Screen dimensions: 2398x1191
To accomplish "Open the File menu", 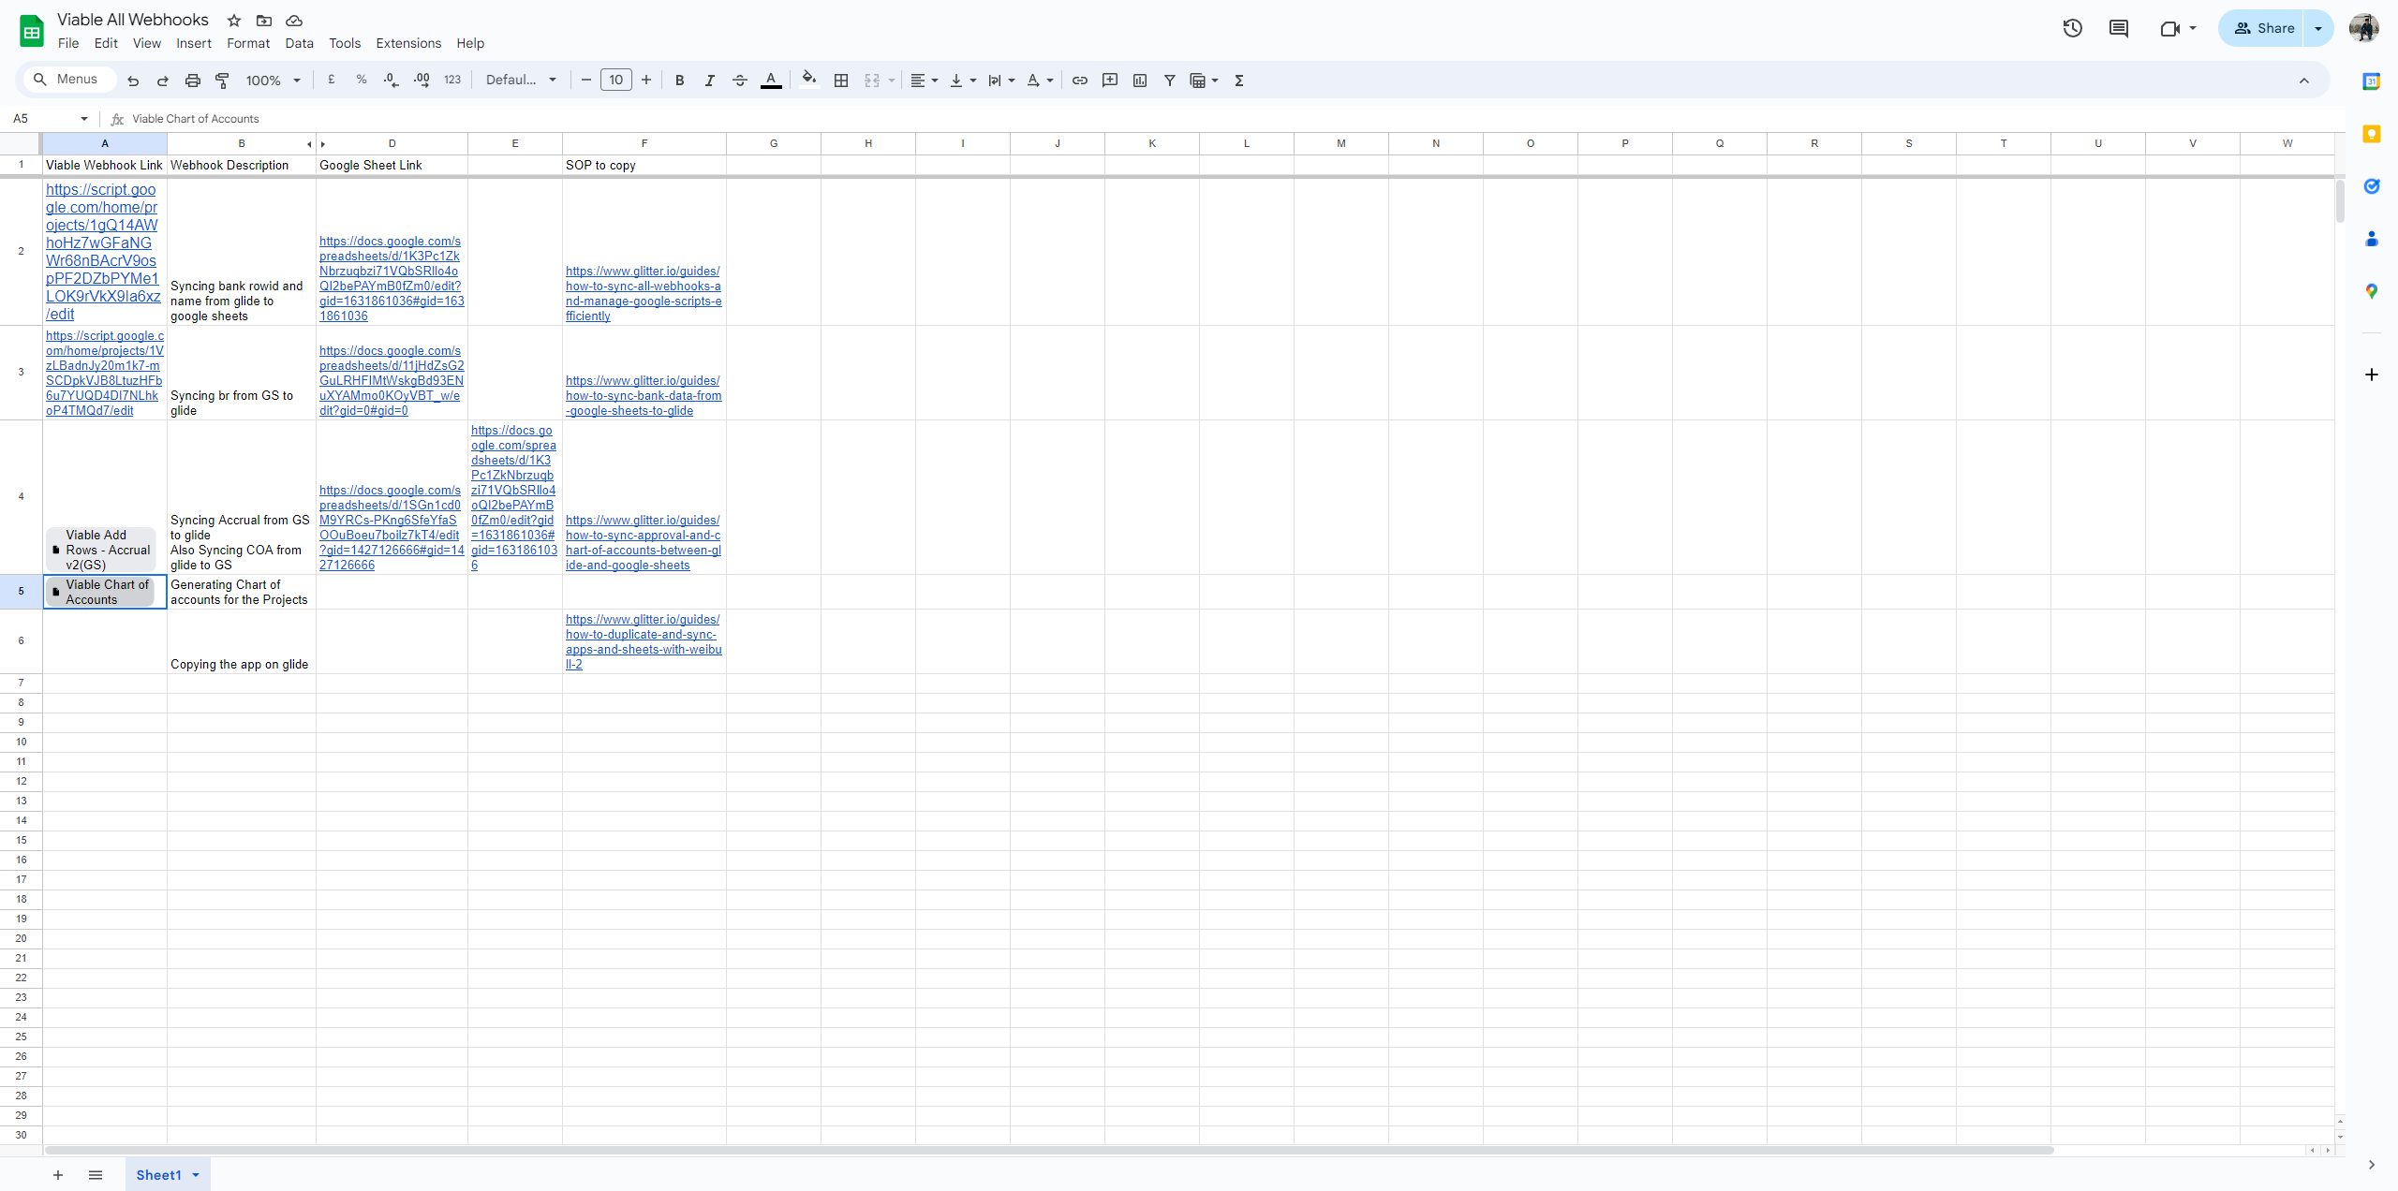I will 68,43.
